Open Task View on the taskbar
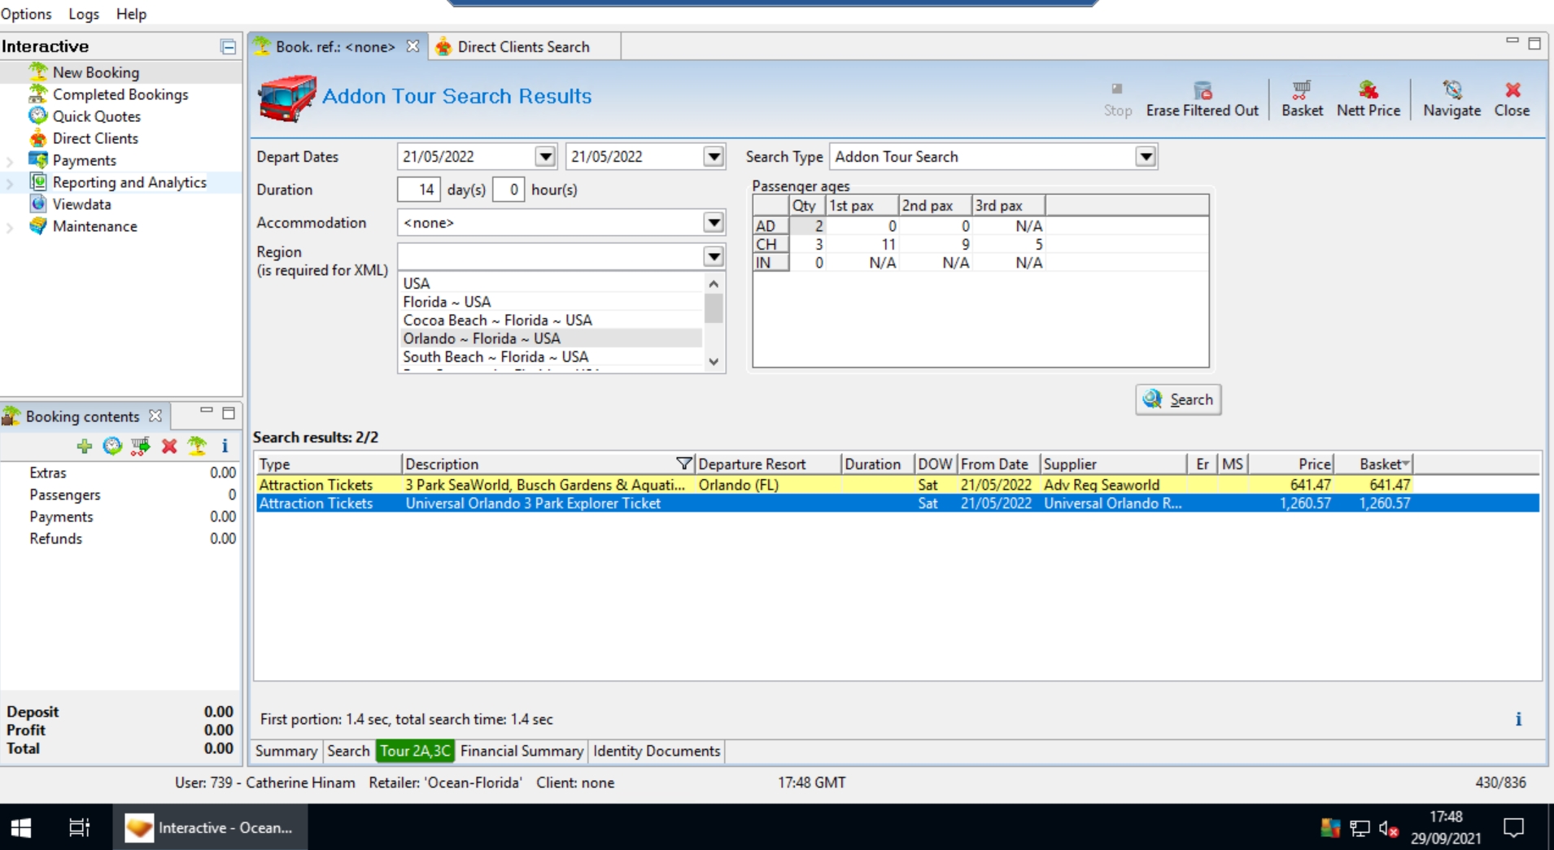The height and width of the screenshot is (850, 1554). (x=79, y=827)
